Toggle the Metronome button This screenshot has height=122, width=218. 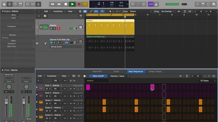[x=156, y=4]
